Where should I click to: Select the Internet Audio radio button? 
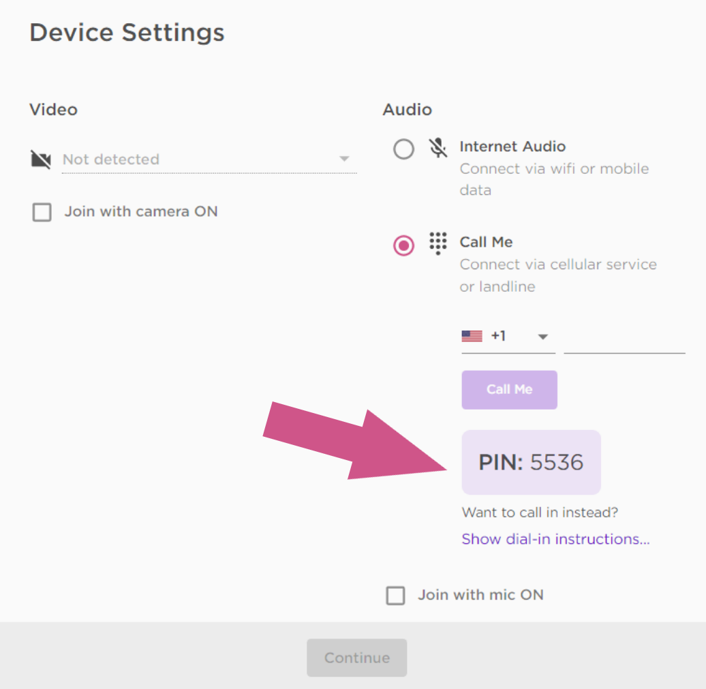point(403,149)
